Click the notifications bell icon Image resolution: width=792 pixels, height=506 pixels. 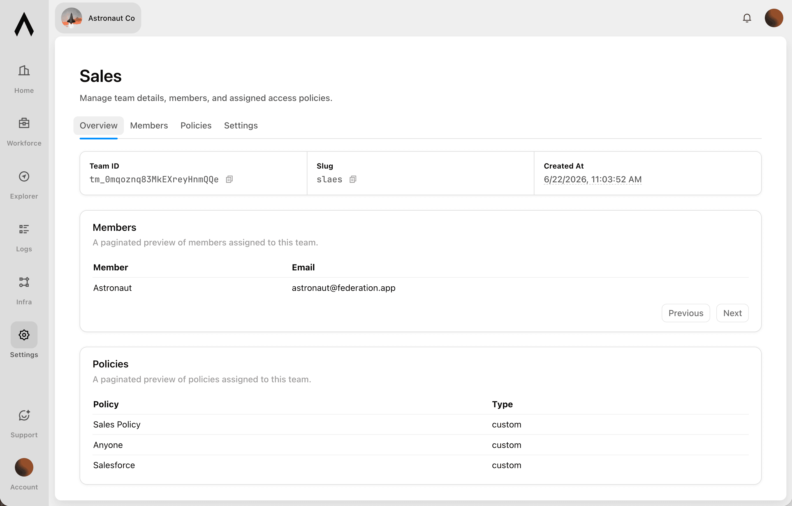[747, 18]
